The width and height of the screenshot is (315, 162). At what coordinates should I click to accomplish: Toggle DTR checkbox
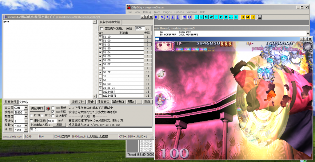coord(31,115)
